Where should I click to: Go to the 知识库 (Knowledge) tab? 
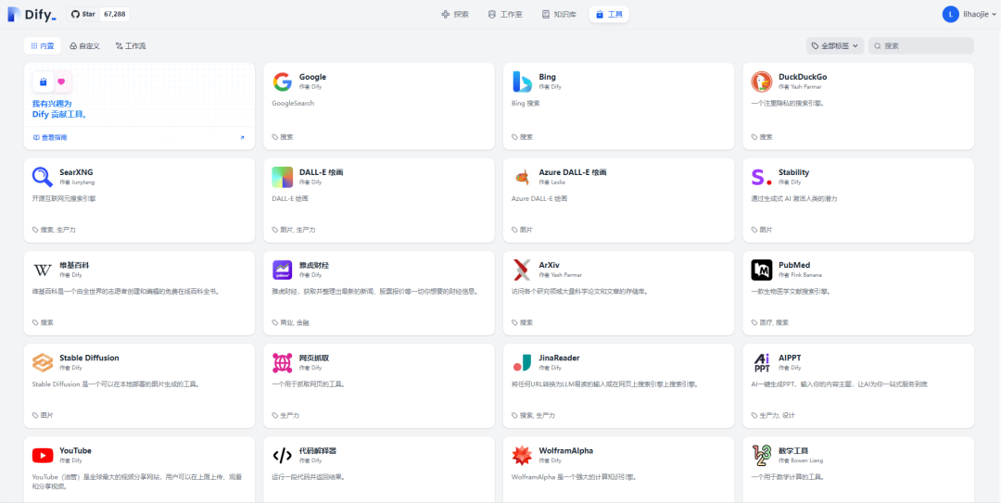(x=559, y=14)
